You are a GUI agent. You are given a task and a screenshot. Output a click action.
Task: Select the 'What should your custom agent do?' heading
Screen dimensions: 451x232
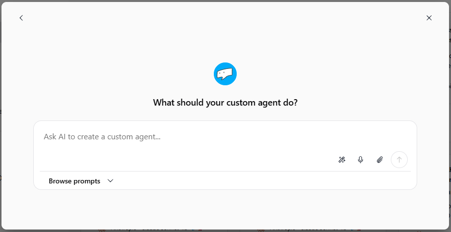point(225,103)
